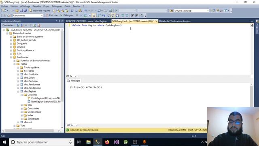Select the Messages results tab
The width and height of the screenshot is (259, 146).
(x=74, y=81)
